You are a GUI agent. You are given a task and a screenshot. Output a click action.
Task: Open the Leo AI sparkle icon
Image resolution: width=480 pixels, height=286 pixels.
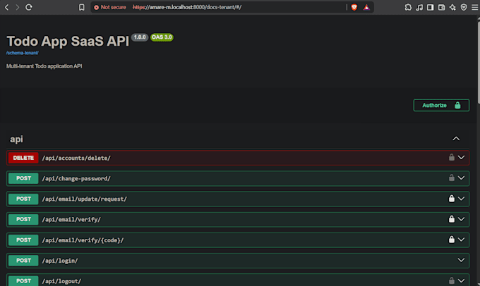click(452, 7)
